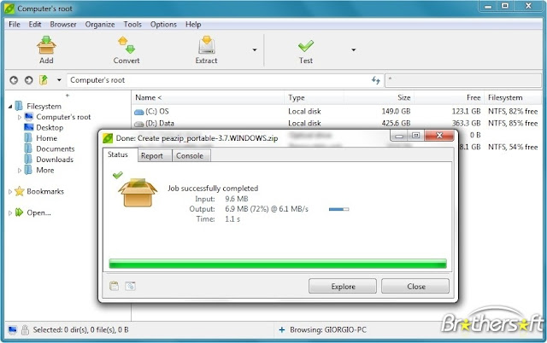Click the Open... green arrow icon

point(20,212)
